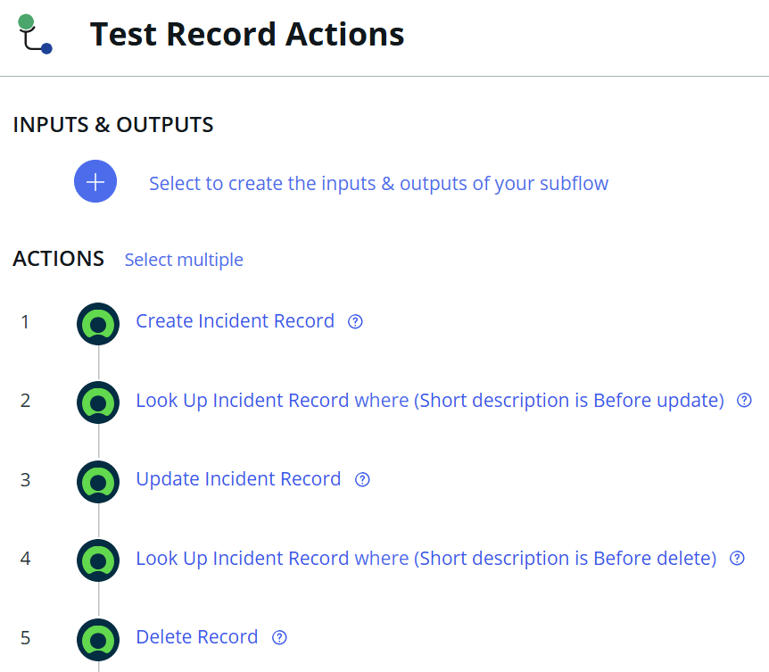Open help icon next to Before update lookup
Viewport: 769px width, 672px height.
click(x=744, y=401)
